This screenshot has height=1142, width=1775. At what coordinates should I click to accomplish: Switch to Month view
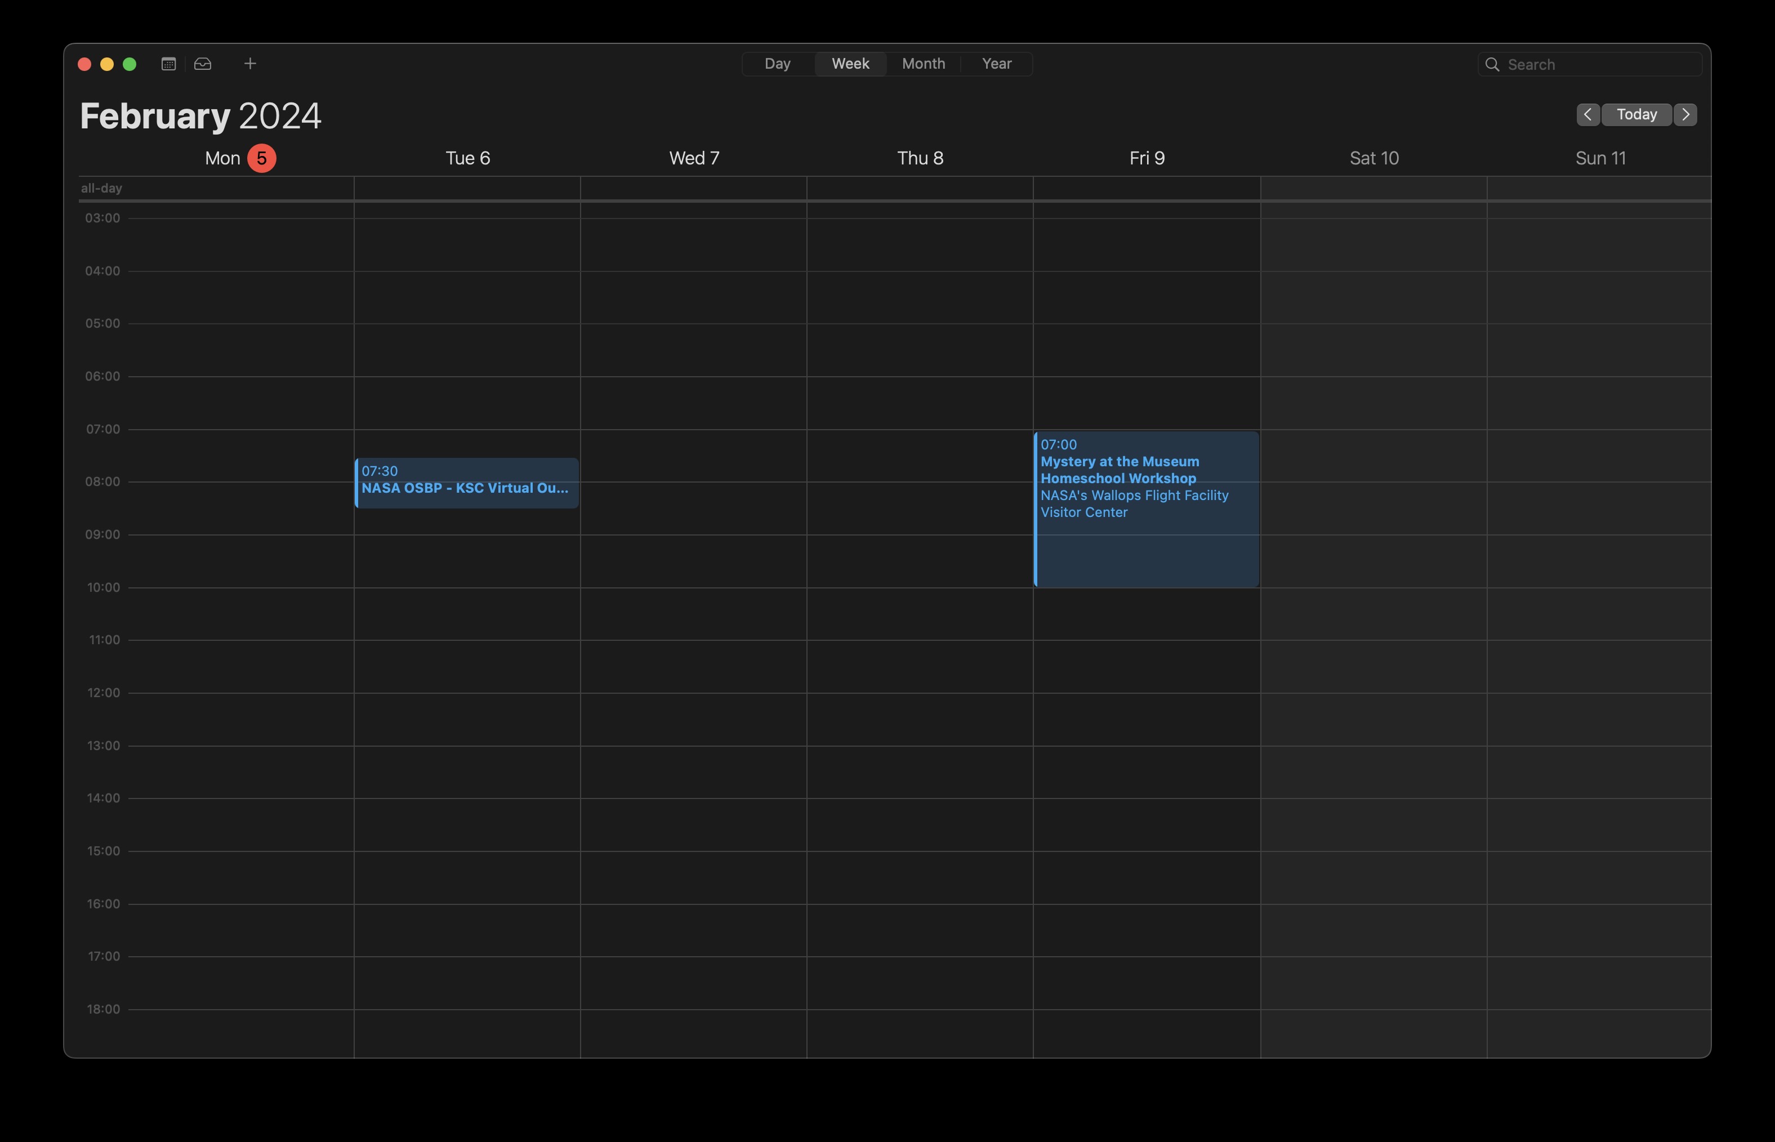point(923,64)
